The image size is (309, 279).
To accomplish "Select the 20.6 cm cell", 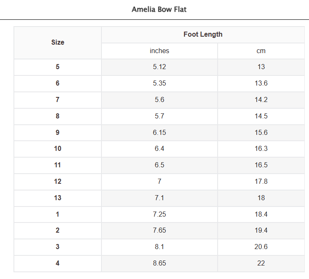I will pyautogui.click(x=261, y=247).
